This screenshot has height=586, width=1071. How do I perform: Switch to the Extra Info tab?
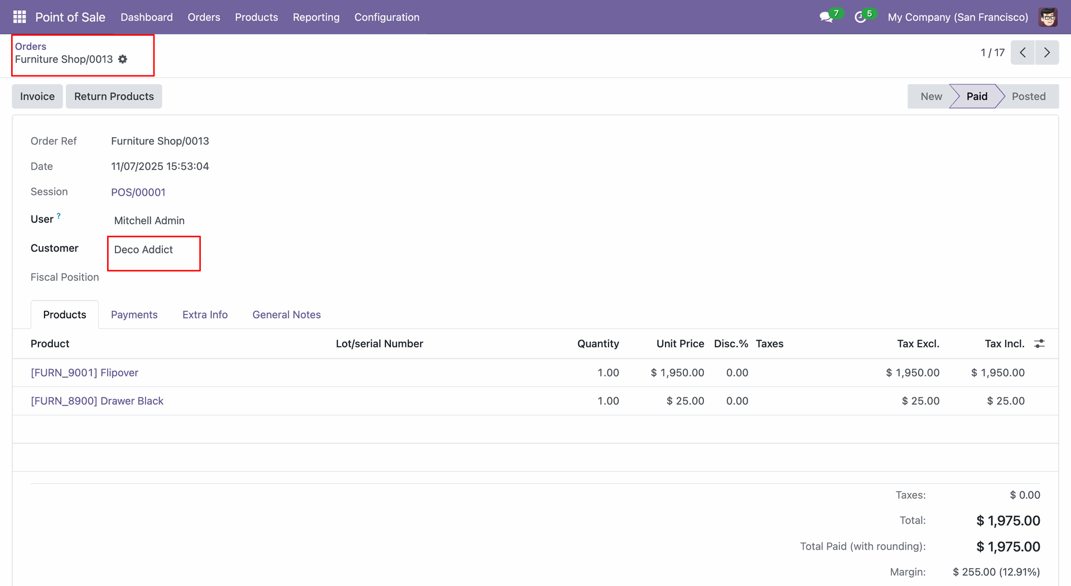click(x=205, y=314)
